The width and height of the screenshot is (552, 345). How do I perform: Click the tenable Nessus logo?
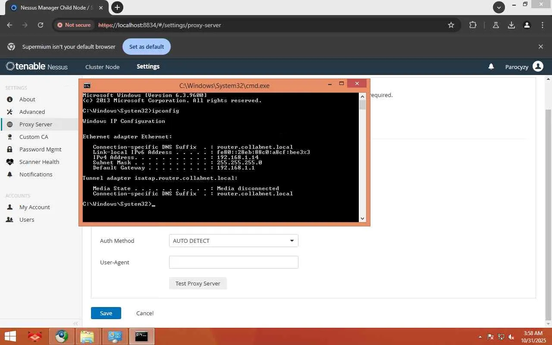(x=37, y=66)
